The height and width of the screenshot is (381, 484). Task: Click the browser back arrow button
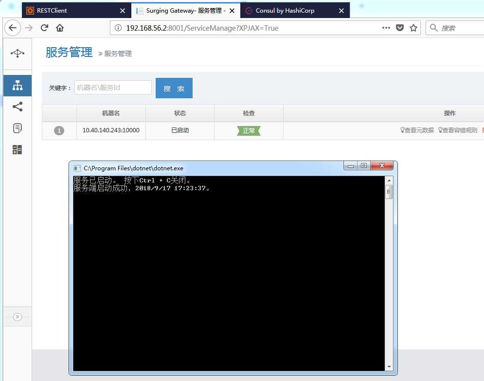point(13,28)
